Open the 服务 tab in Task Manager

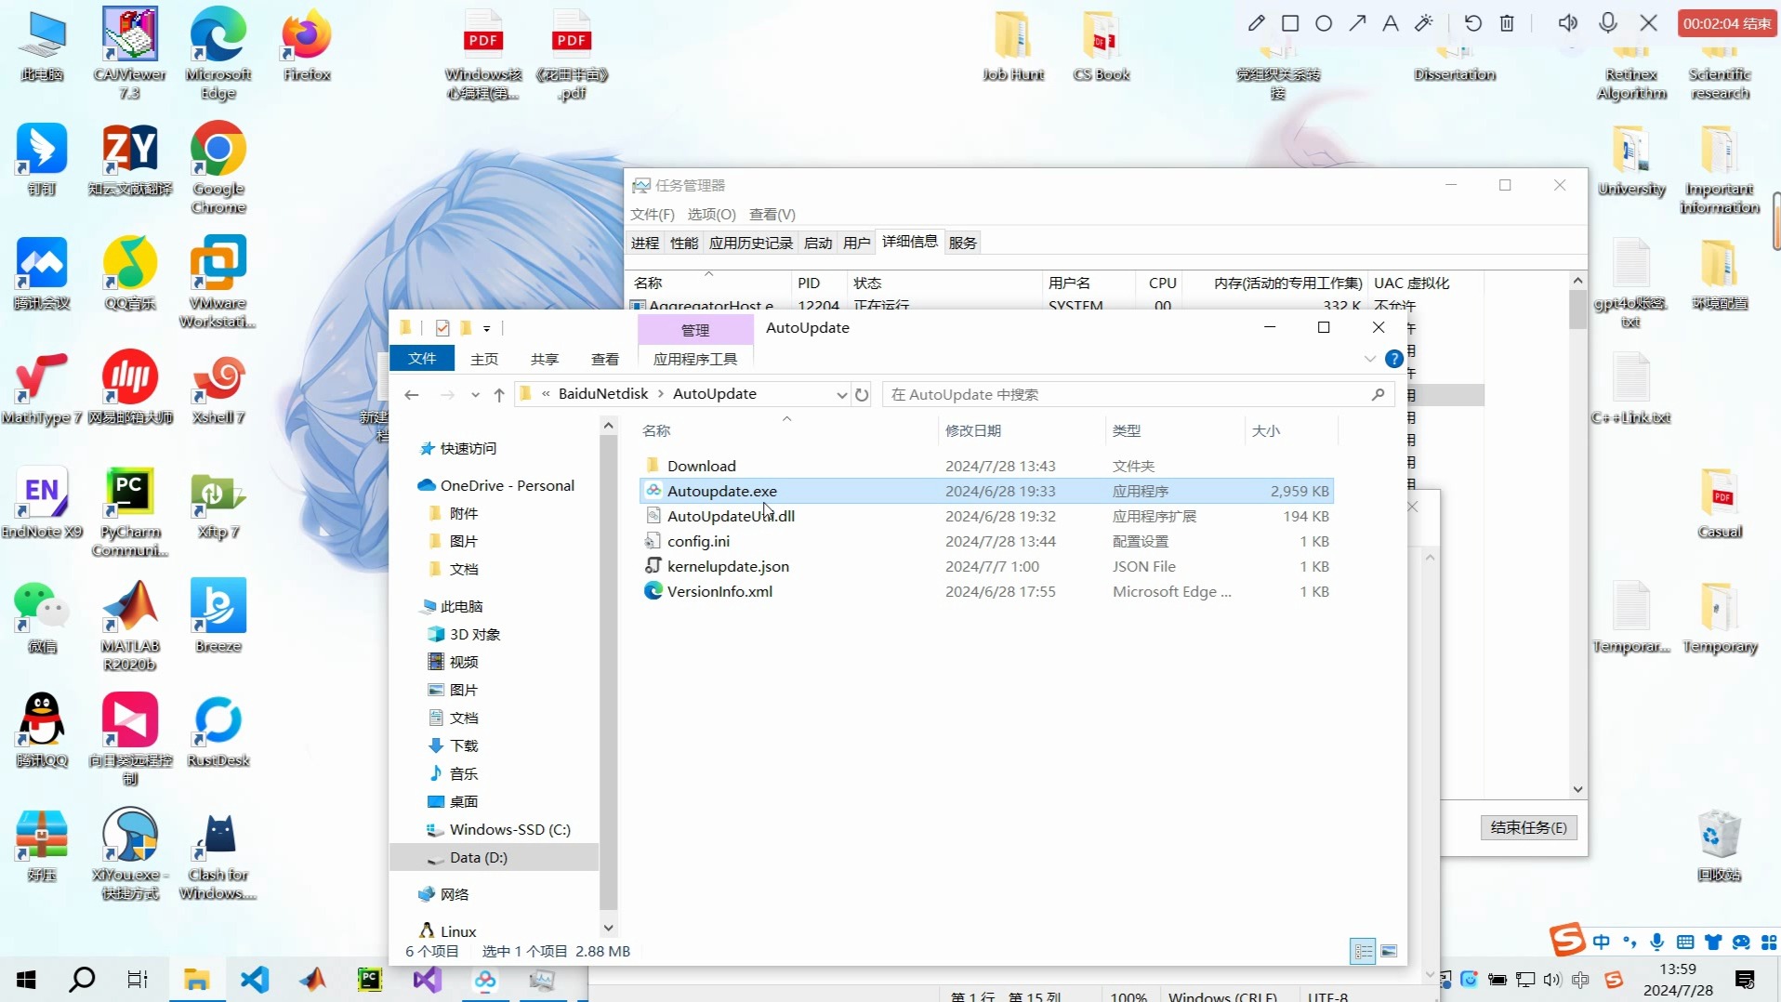963,243
